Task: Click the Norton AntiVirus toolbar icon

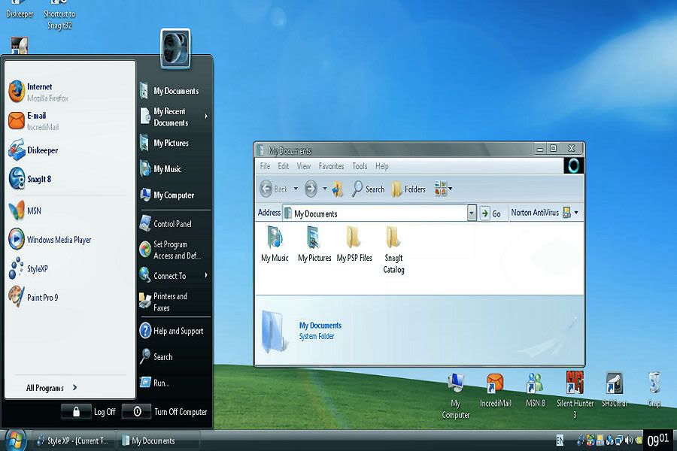Action: pyautogui.click(x=566, y=212)
